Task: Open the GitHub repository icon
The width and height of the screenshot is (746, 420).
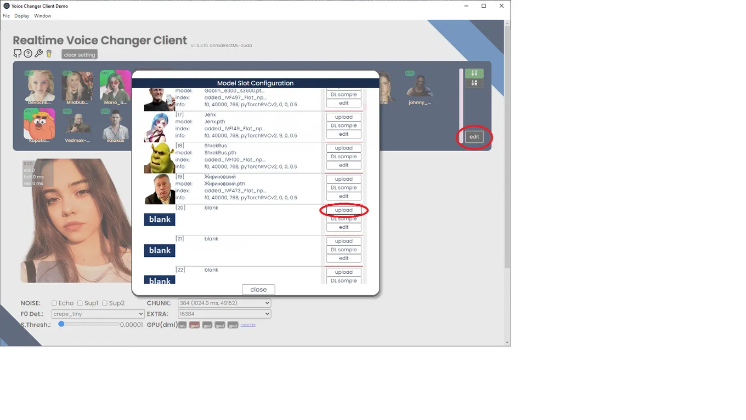Action: click(18, 54)
